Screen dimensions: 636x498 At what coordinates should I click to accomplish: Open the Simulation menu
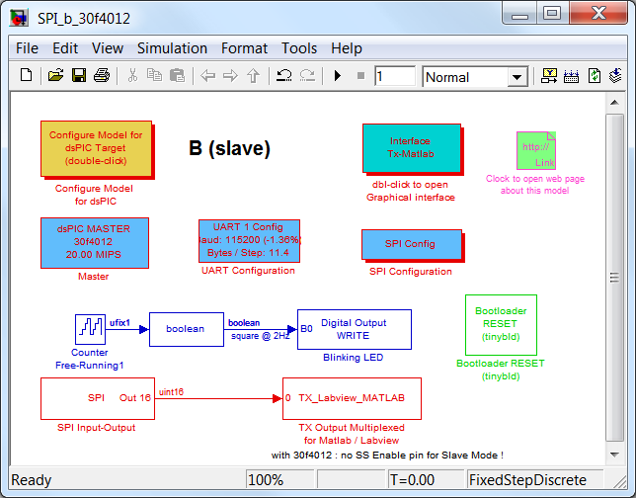click(172, 48)
